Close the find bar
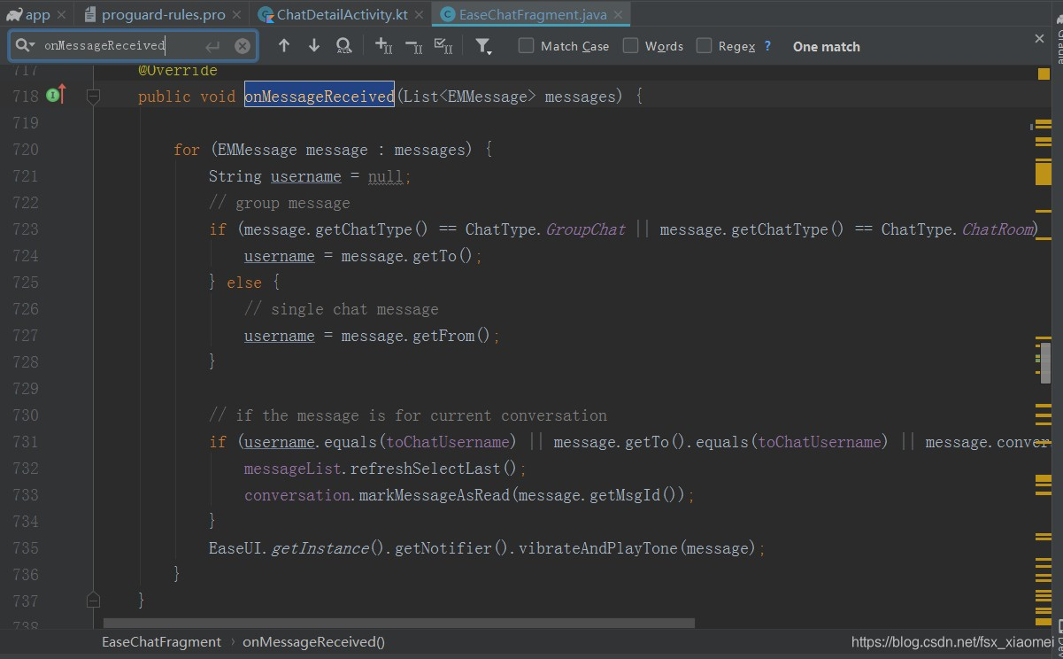The height and width of the screenshot is (659, 1063). [1040, 39]
